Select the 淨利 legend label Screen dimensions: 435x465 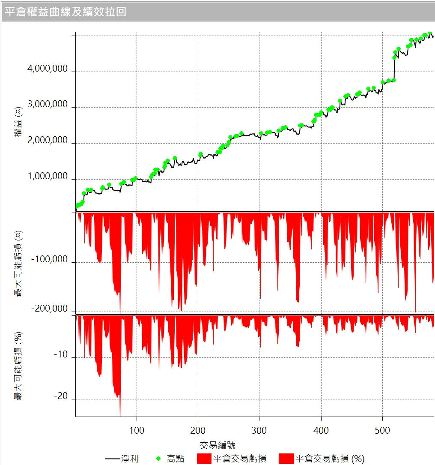[130, 459]
